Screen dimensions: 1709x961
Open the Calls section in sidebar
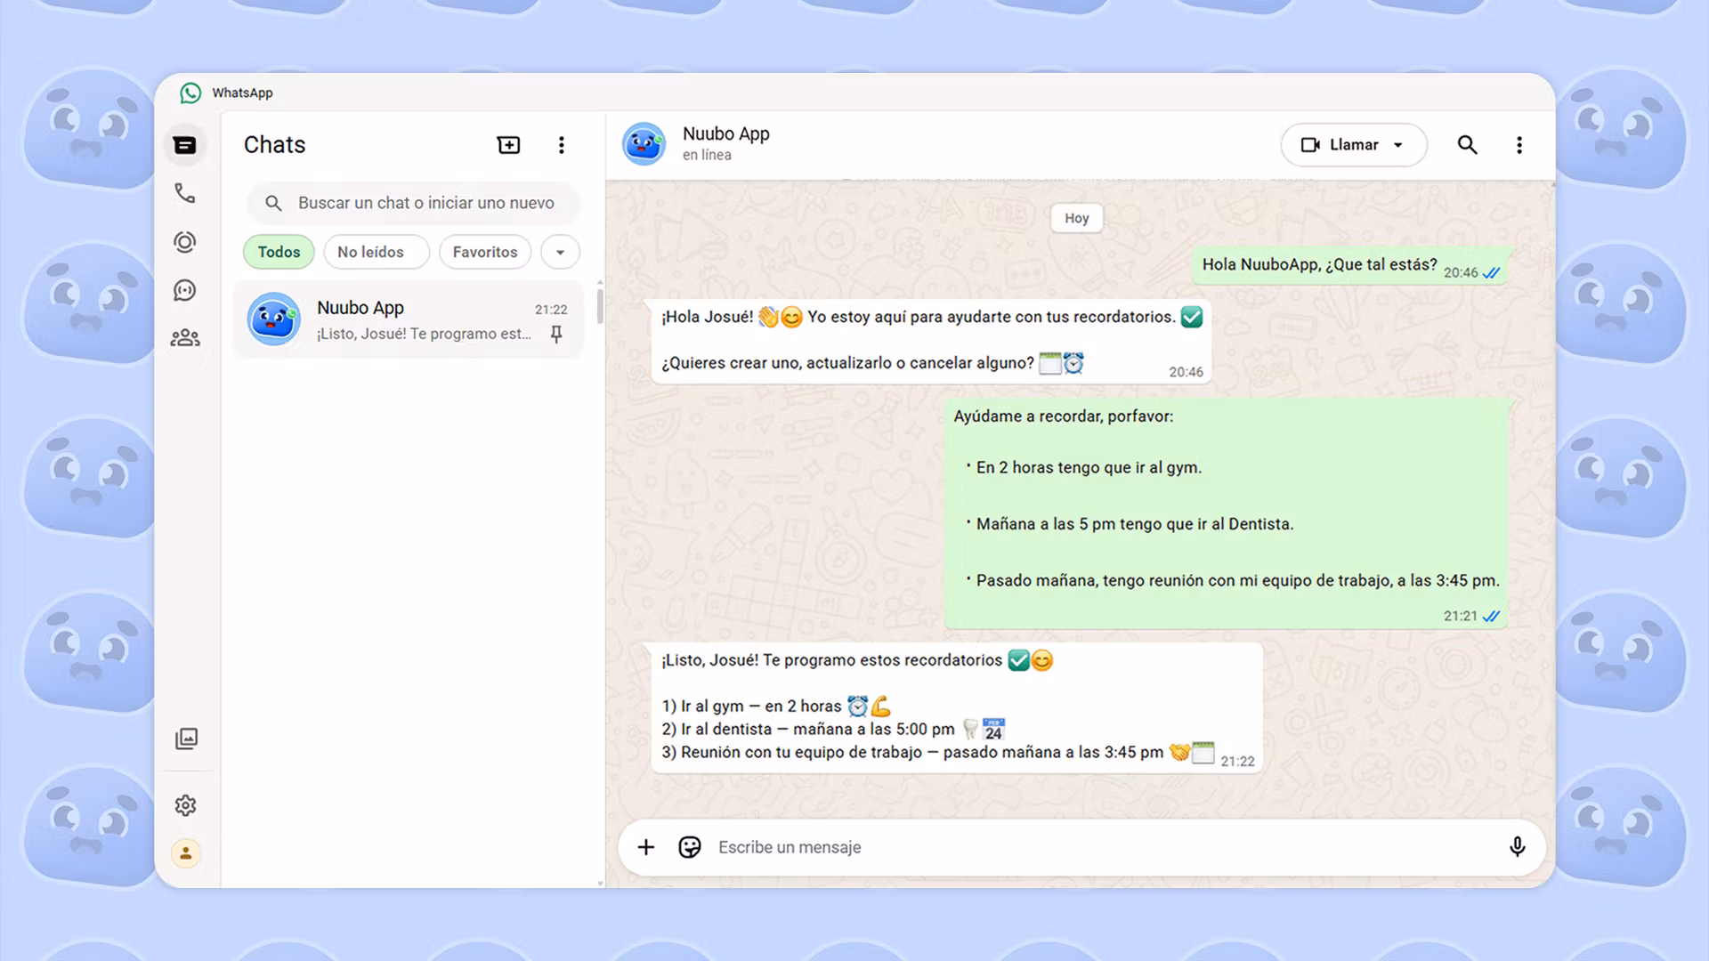(x=184, y=193)
